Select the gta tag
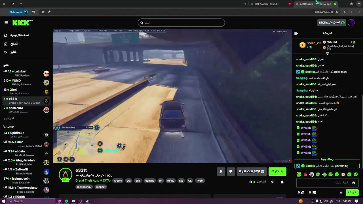Image resolution: width=363 pixels, height=204 pixels. [128, 181]
